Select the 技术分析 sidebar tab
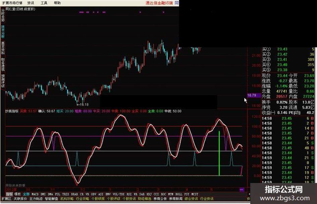 point(3,32)
